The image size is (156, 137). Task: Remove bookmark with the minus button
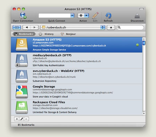click(26, 119)
